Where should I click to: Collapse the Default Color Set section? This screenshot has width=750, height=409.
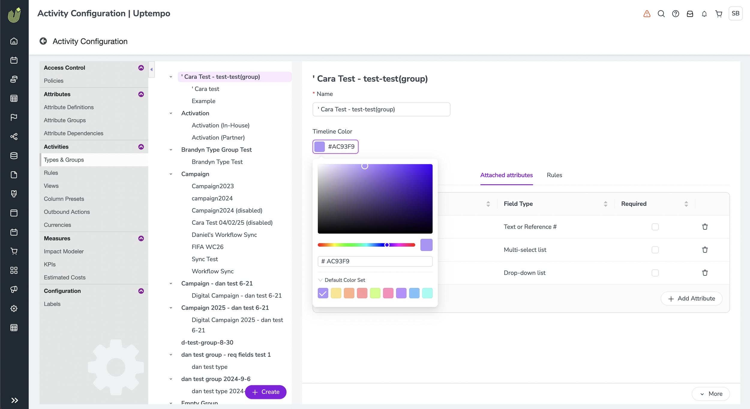coord(320,280)
